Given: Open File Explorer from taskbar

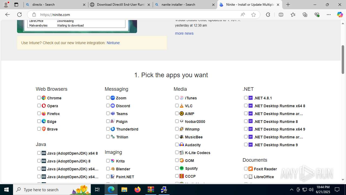Looking at the screenshot, I should click(124, 190).
